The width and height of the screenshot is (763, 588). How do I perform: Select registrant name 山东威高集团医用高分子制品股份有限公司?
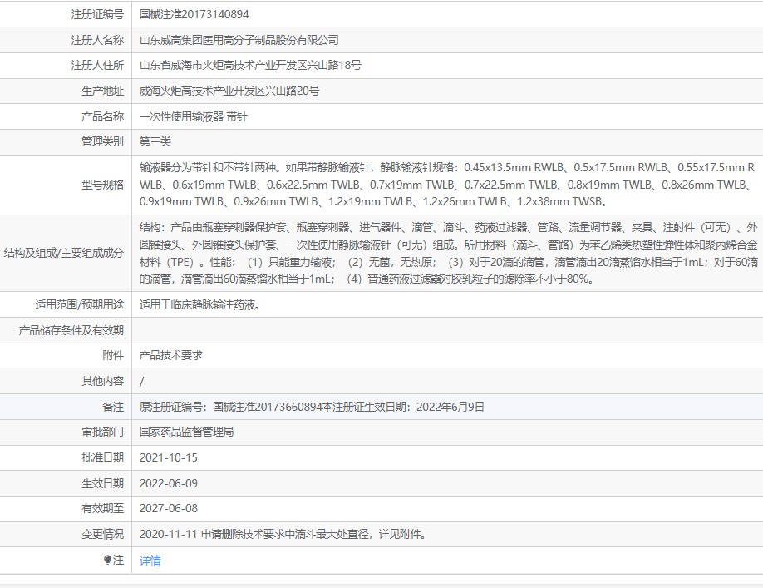pos(239,40)
